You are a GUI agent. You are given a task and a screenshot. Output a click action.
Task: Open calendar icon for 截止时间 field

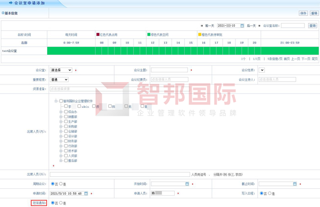(295, 184)
